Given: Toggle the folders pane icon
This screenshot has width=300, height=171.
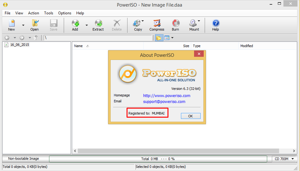Looking at the screenshot, I should 159,38.
